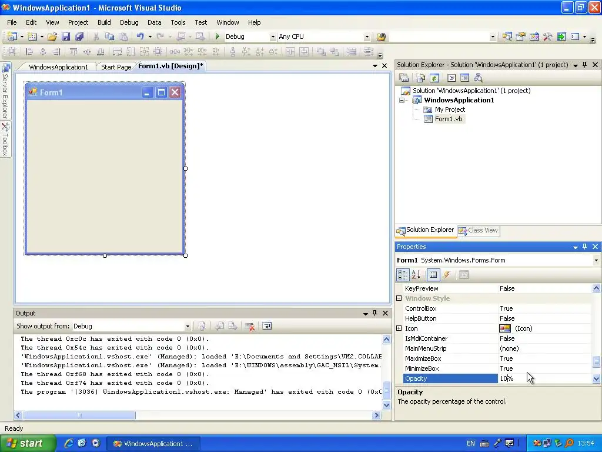Switch to the Class View tab
This screenshot has height=452, width=602.
point(479,230)
